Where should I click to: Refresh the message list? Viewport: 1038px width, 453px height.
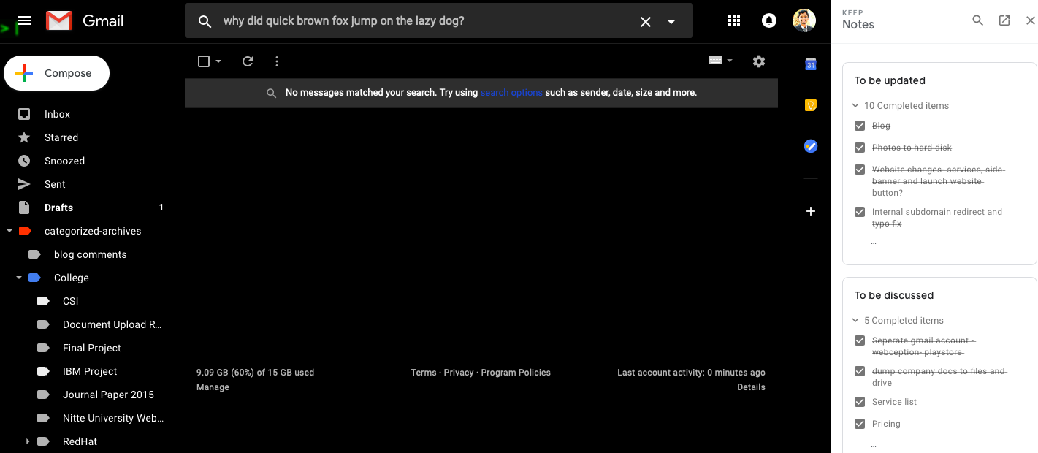[248, 61]
